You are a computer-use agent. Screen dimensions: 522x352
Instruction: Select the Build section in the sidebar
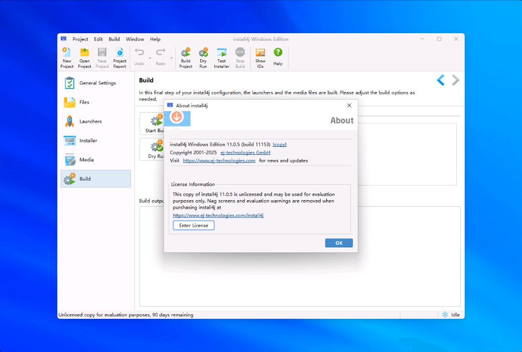(x=95, y=179)
